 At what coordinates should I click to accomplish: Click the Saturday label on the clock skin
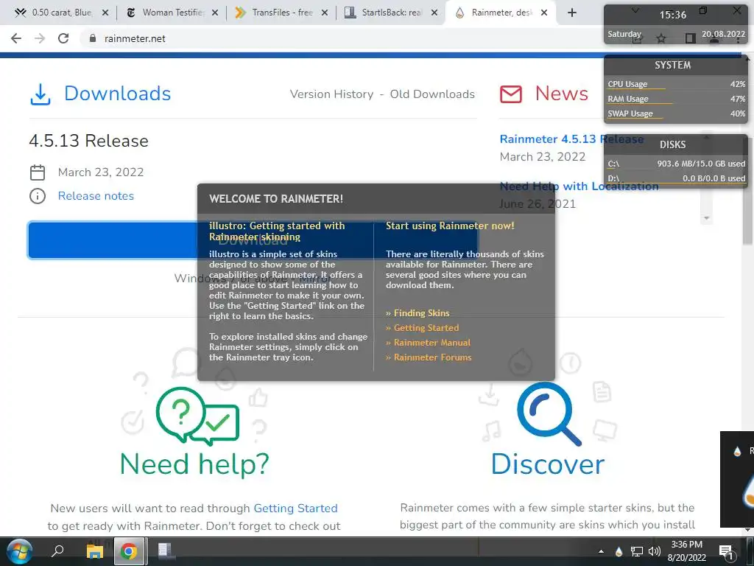pos(624,34)
